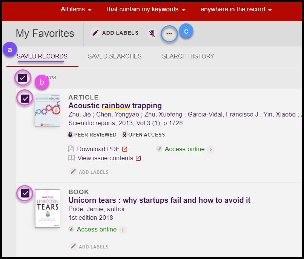The image size is (304, 259).
Task: Click Access online for Unicorn tears
Action: pyautogui.click(x=97, y=229)
